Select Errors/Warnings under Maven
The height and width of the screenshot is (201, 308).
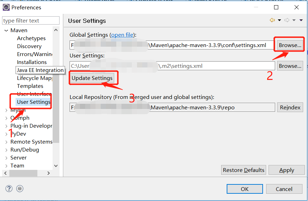point(35,54)
